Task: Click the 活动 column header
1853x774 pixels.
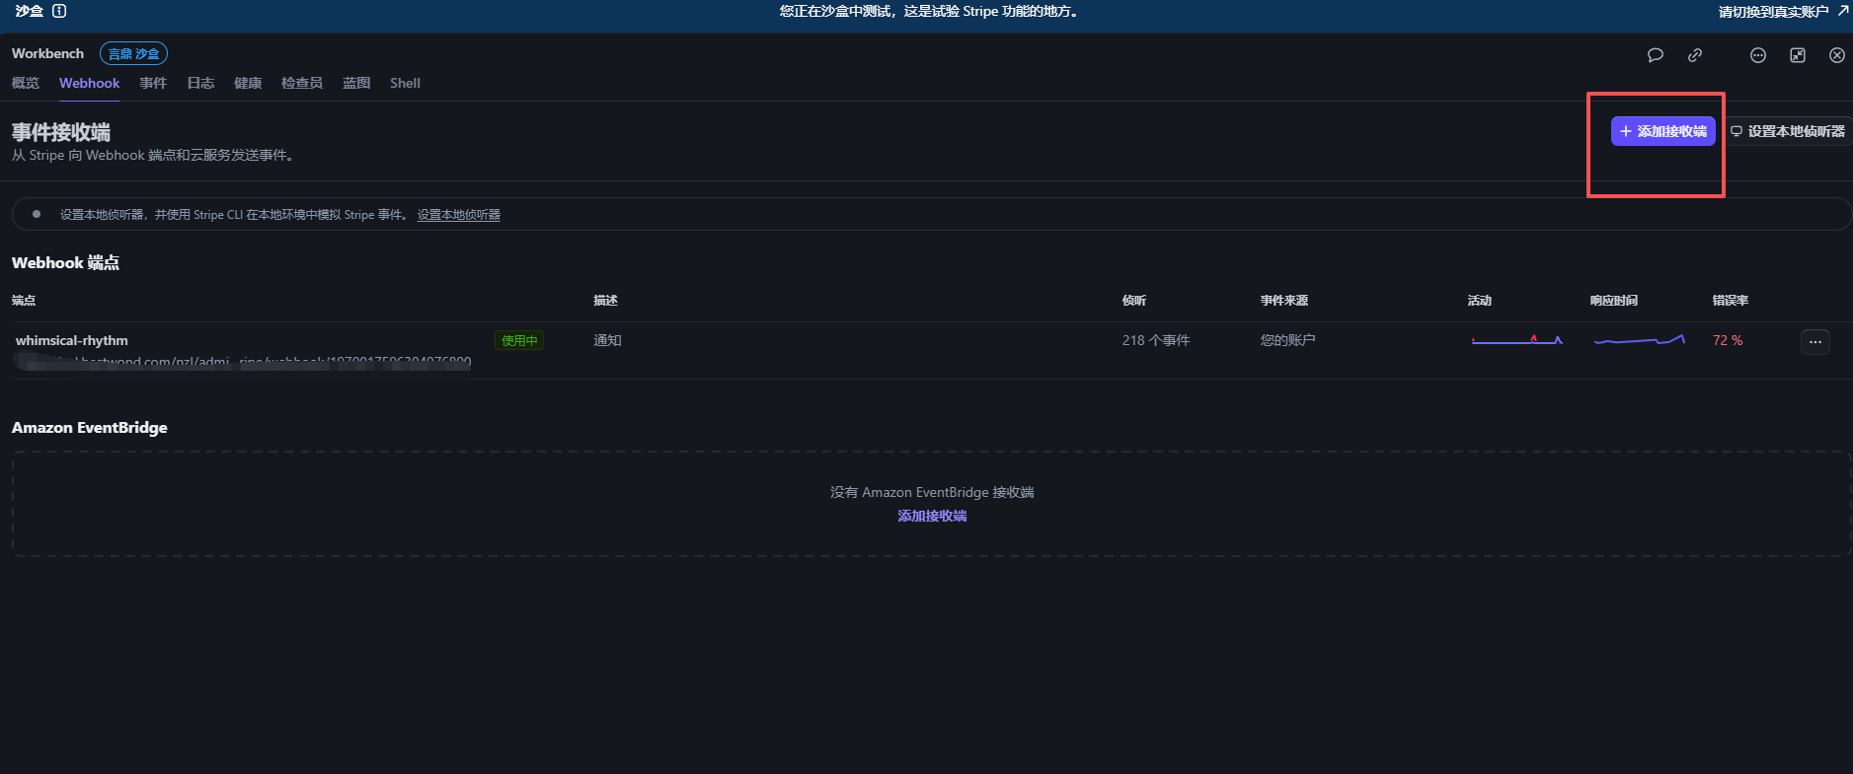Action: (1480, 301)
